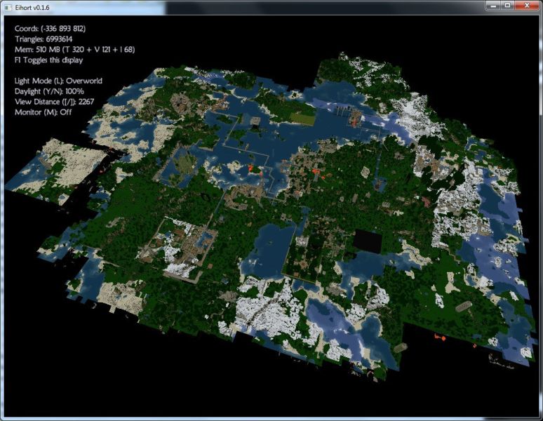Click the F1 Toggles this display text
The height and width of the screenshot is (421, 543).
(x=48, y=60)
